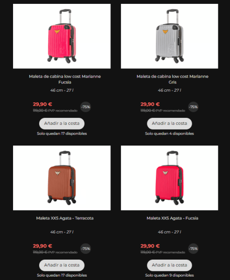Click -75% badge on Agata Fucsia
The height and width of the screenshot is (280, 230).
pos(193,248)
